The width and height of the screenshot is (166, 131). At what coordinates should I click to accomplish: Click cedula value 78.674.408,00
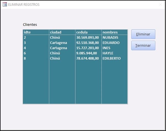coord(87,58)
